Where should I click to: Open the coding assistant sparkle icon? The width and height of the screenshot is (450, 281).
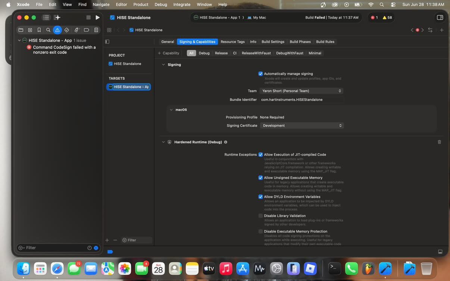pos(57,18)
